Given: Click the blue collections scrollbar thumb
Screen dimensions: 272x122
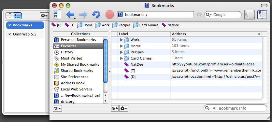Looking at the screenshot, I should (106, 61).
